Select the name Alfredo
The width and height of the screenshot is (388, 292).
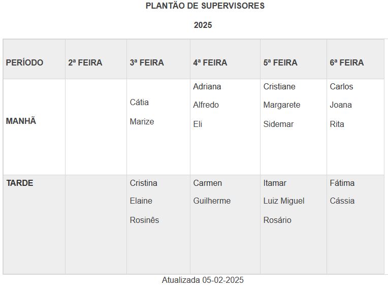tap(206, 105)
